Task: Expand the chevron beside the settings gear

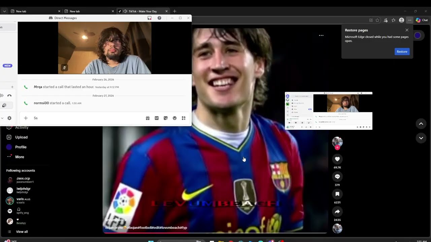Action: click(2, 118)
